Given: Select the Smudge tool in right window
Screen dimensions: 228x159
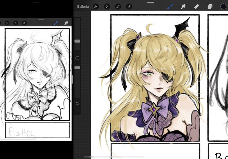Looking at the screenshot, I should (183, 7).
